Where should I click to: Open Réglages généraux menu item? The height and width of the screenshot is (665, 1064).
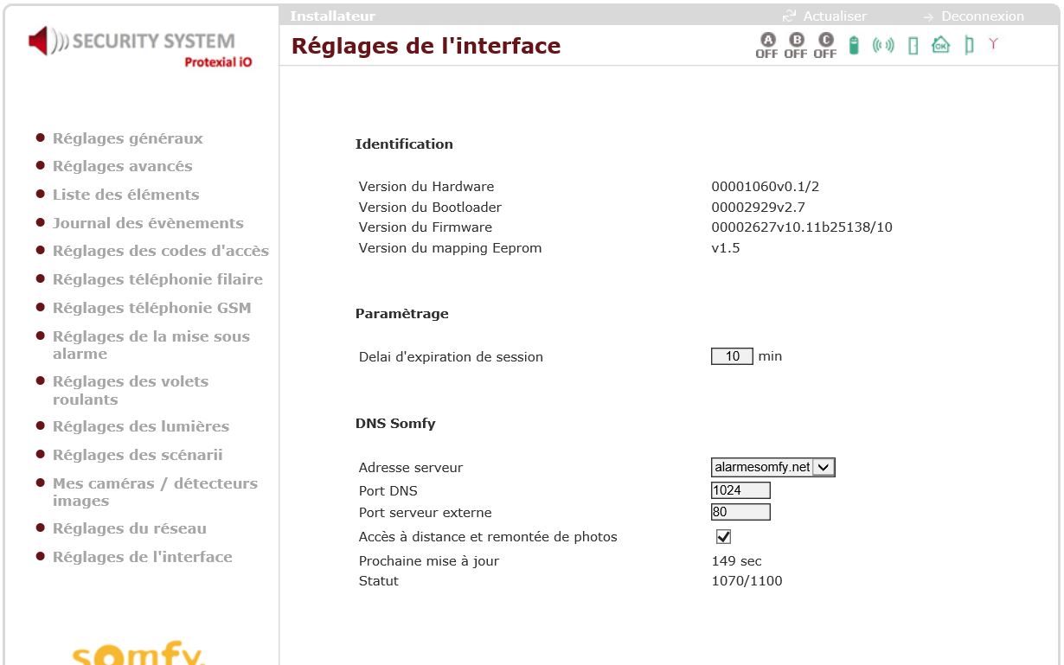(x=127, y=138)
